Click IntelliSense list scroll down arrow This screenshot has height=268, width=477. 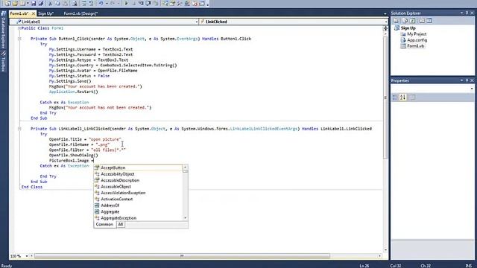tap(186, 218)
